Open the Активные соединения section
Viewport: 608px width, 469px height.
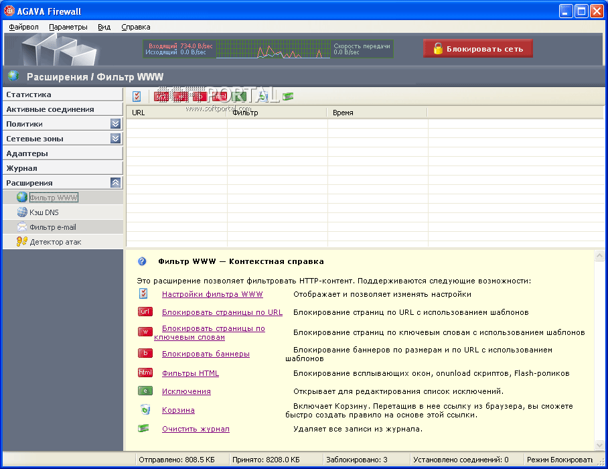coord(62,109)
